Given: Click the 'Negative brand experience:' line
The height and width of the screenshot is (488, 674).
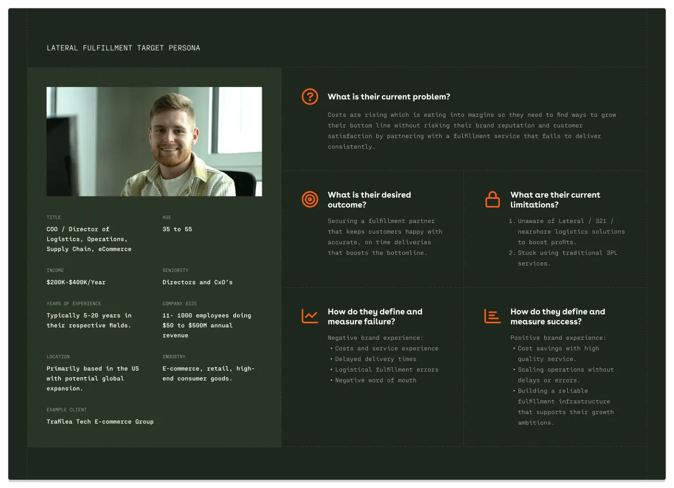Looking at the screenshot, I should click(x=375, y=338).
